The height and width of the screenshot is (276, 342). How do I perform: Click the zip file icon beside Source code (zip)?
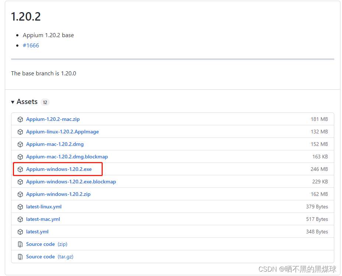[x=20, y=244]
